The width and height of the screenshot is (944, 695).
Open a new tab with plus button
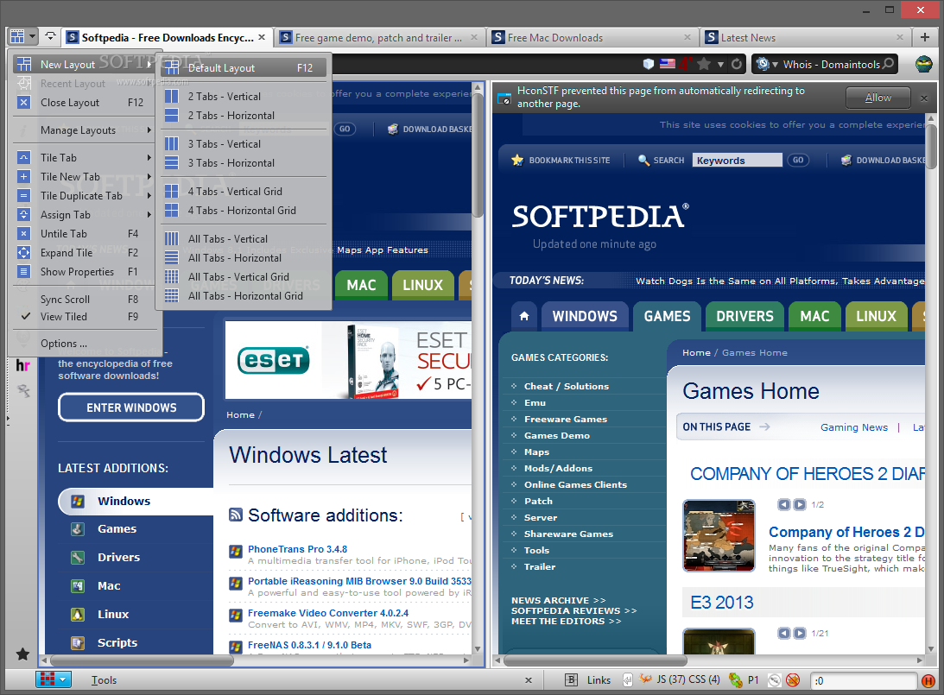[x=925, y=37]
